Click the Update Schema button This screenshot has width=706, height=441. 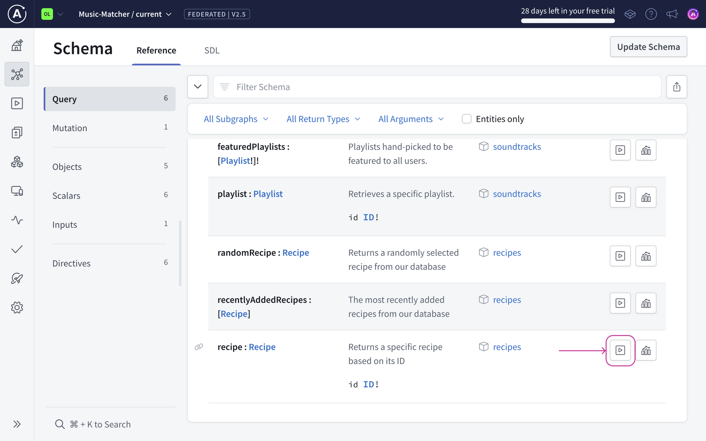coord(648,47)
